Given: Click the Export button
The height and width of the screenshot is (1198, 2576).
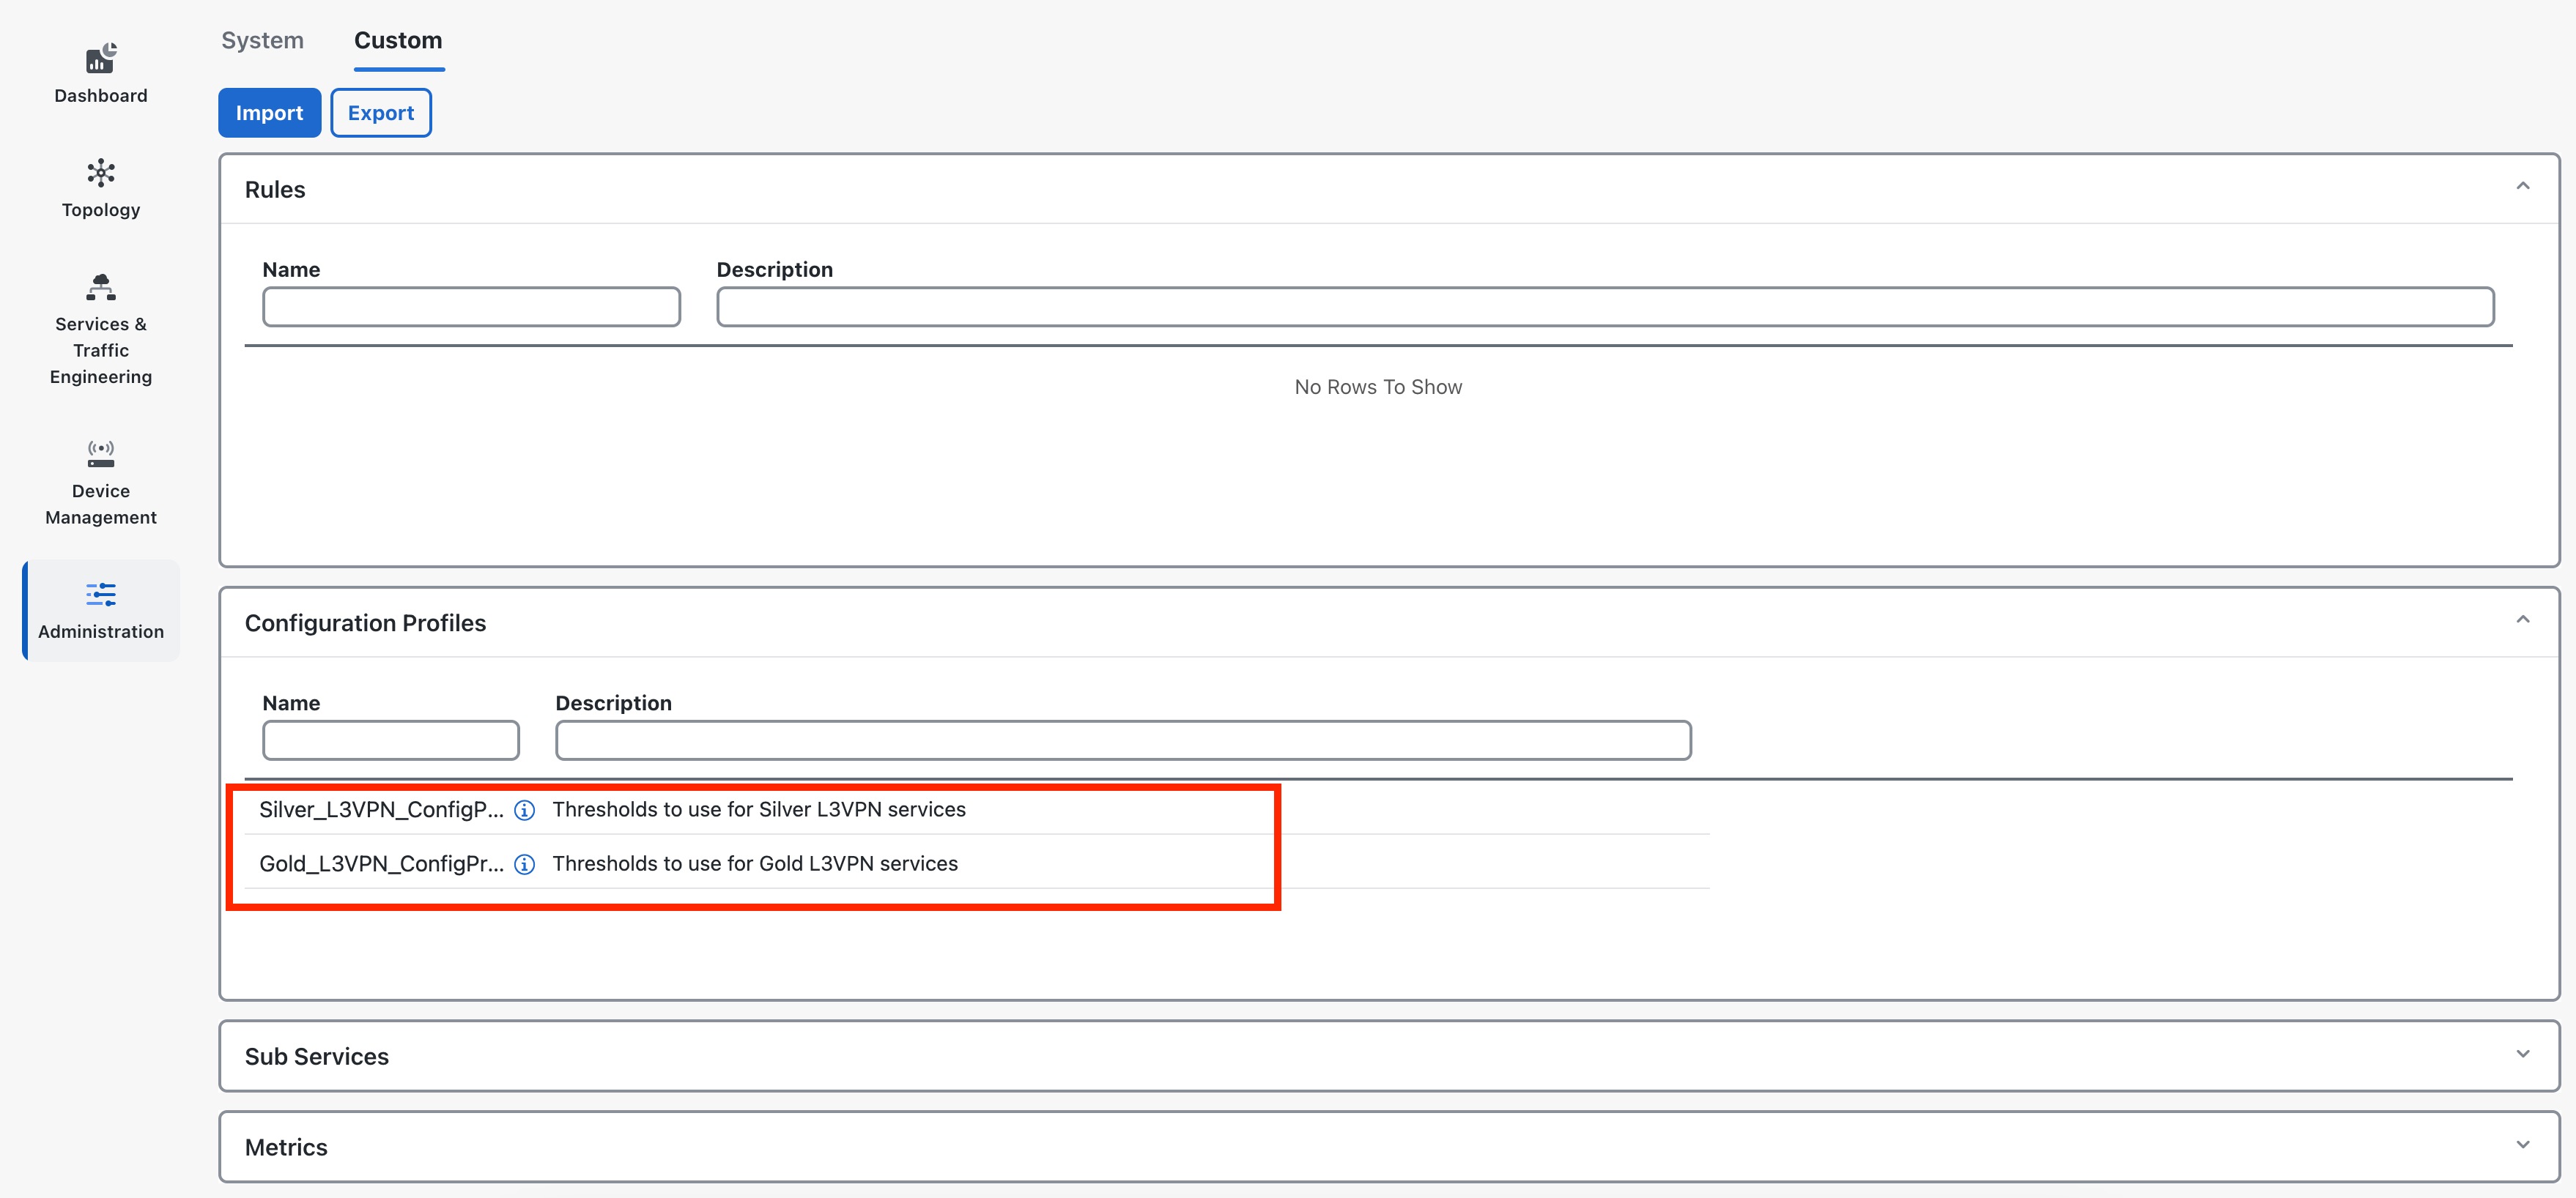Looking at the screenshot, I should pos(381,112).
